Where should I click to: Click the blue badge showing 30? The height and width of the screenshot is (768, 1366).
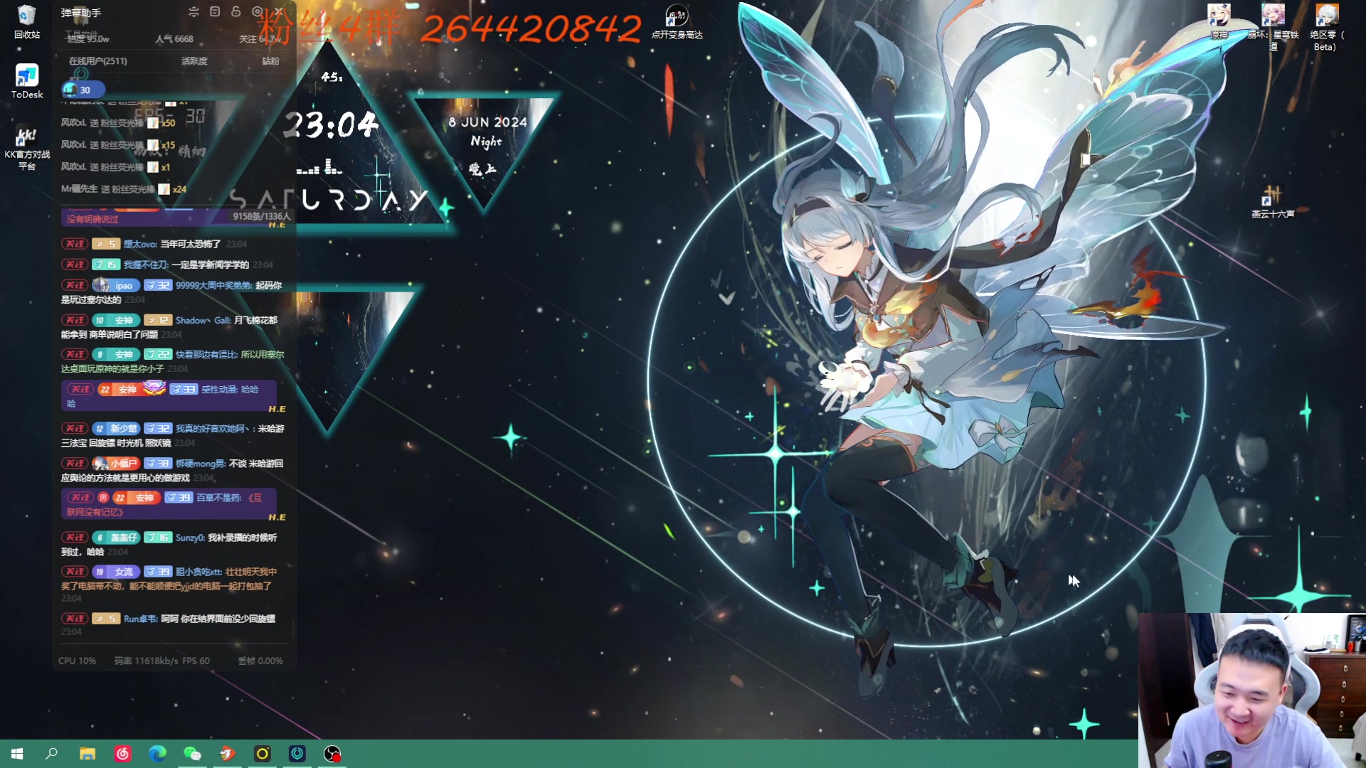83,90
